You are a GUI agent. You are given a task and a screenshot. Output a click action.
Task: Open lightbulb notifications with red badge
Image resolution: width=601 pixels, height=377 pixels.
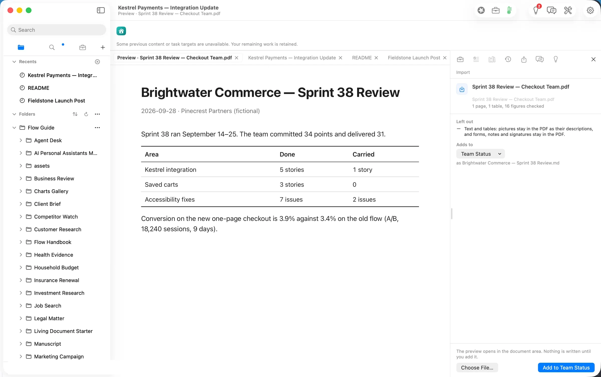pos(536,10)
